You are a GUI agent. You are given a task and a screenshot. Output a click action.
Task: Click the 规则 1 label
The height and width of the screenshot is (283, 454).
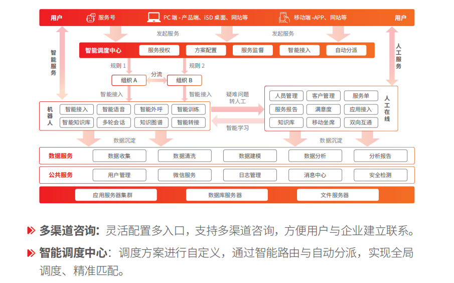tap(118, 66)
